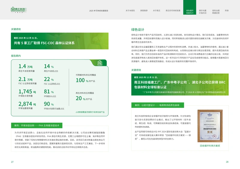Click the 100 % 的产品 figure
The width and height of the screenshot is (240, 169).
(85, 80)
